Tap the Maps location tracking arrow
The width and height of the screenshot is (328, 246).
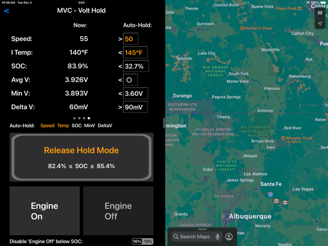tap(320, 23)
